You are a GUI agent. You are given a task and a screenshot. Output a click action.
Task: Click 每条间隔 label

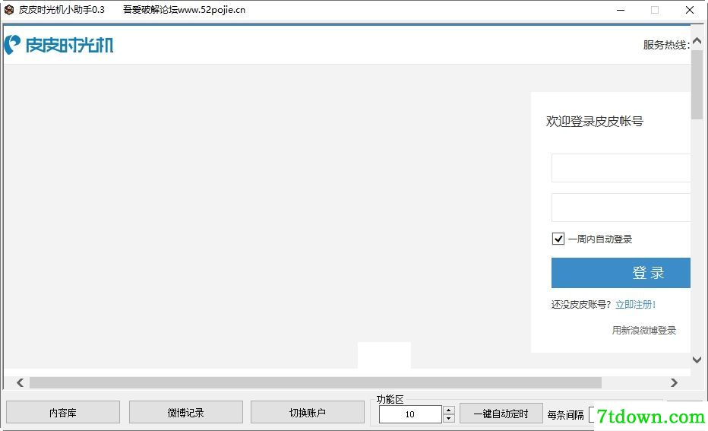(565, 415)
